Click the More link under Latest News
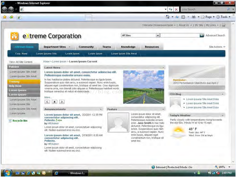The width and height of the screenshot is (236, 177). pos(48,97)
